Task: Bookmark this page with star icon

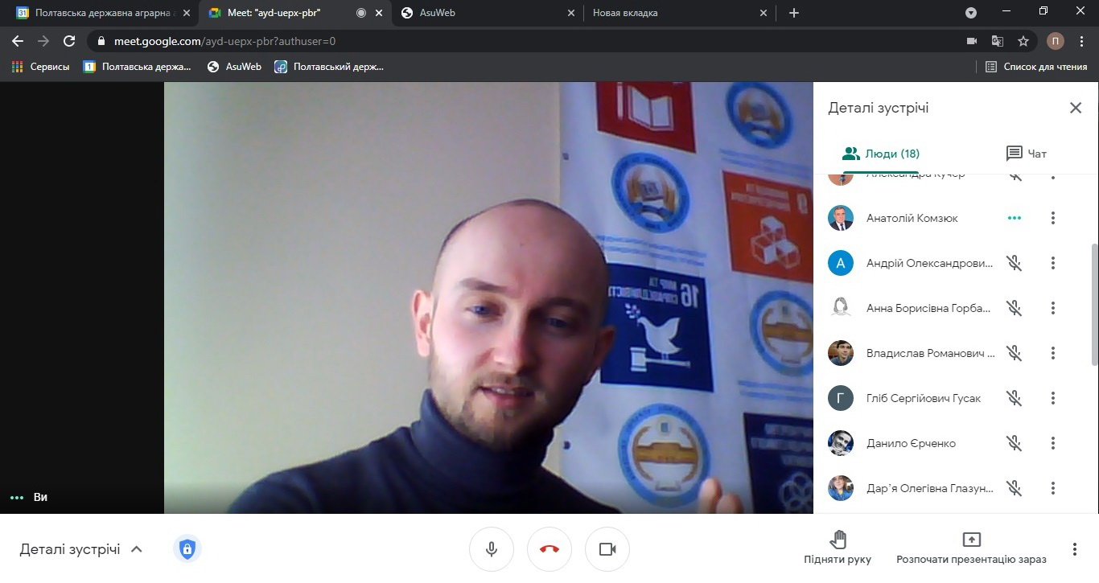Action: 1023,41
